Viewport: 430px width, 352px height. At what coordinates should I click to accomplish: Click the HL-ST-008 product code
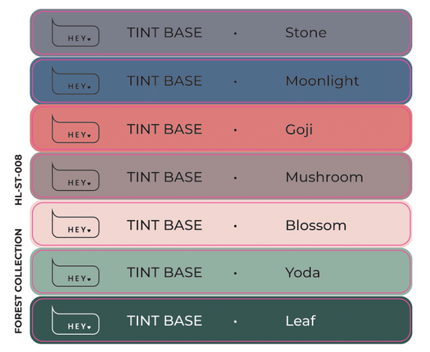tap(19, 180)
